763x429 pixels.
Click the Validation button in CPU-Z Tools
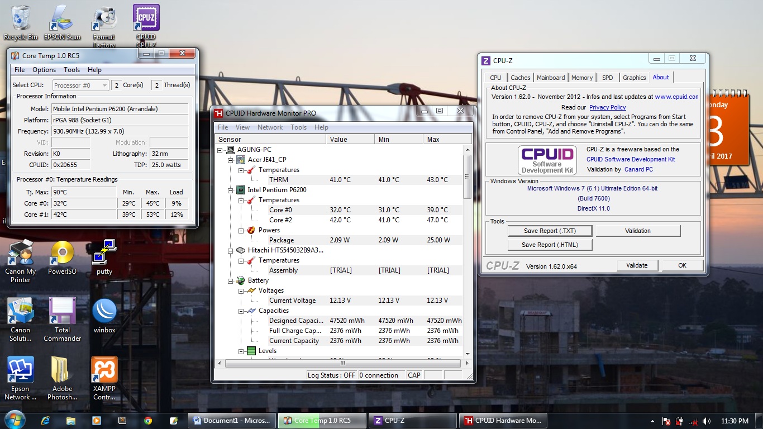(638, 231)
